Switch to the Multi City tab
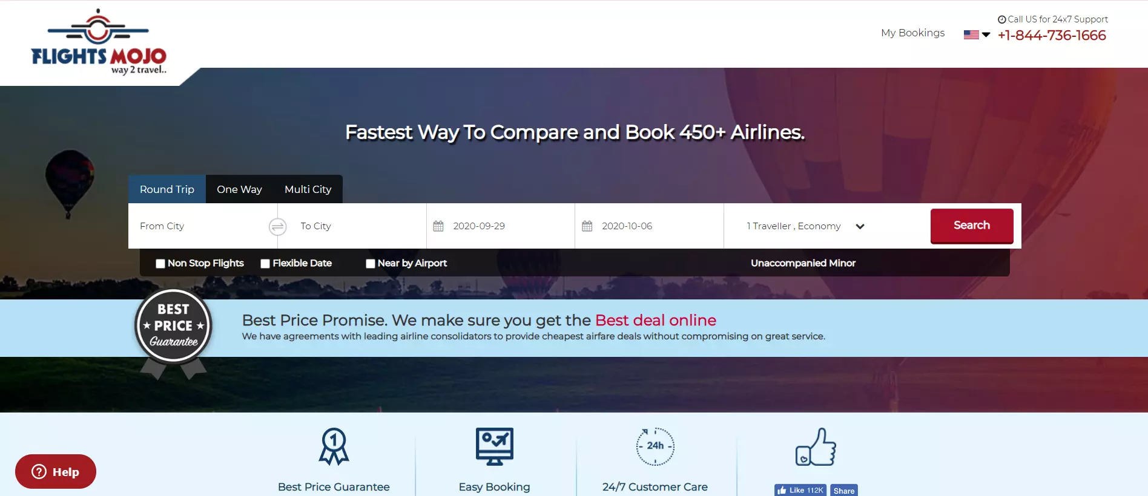1148x496 pixels. tap(308, 189)
